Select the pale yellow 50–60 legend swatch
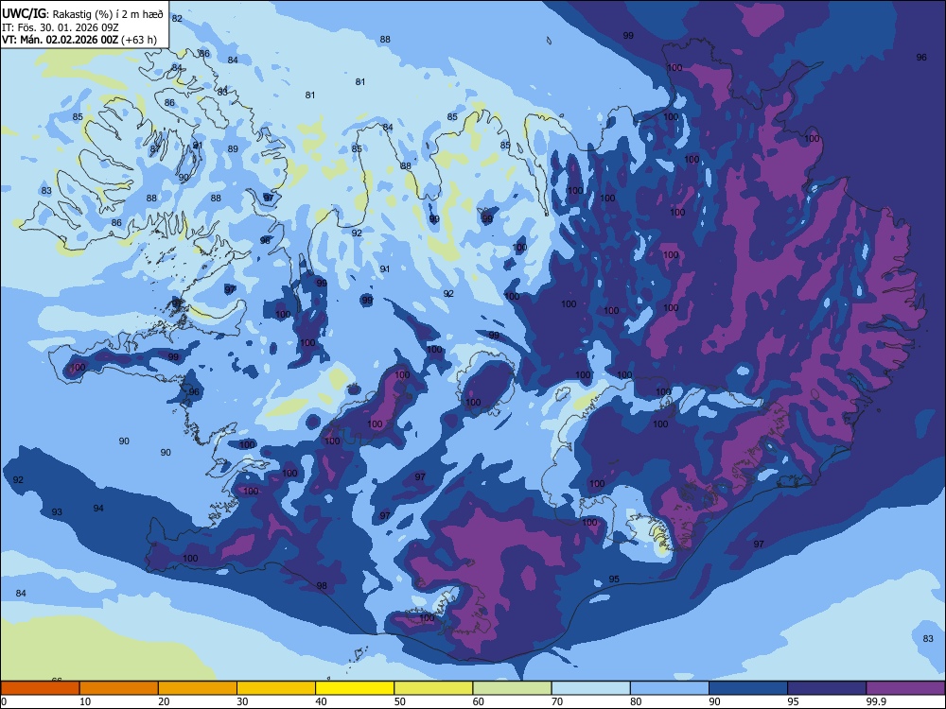The width and height of the screenshot is (946, 709). click(x=433, y=688)
